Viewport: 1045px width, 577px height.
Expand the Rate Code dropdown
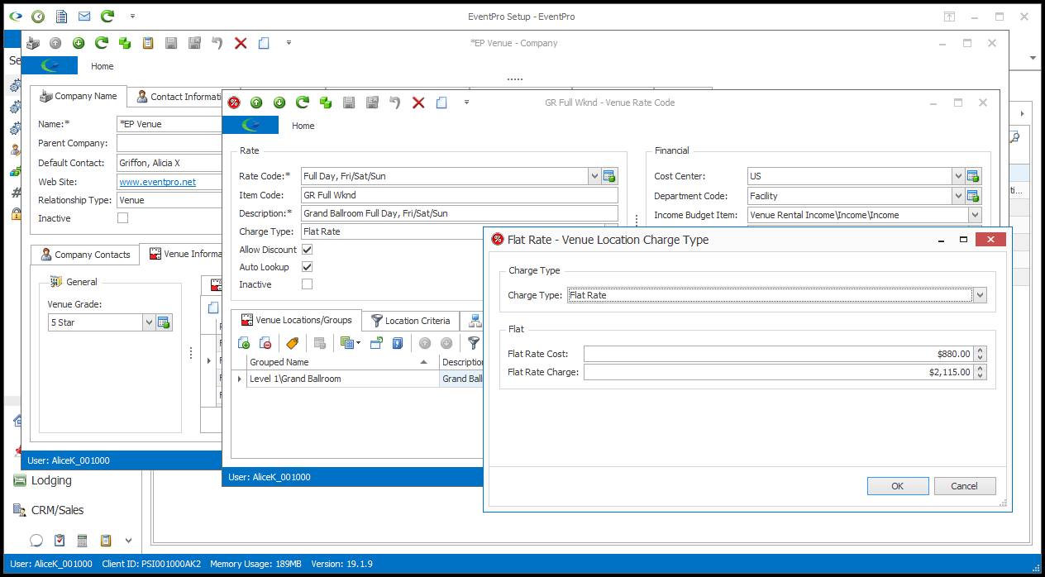coord(594,176)
